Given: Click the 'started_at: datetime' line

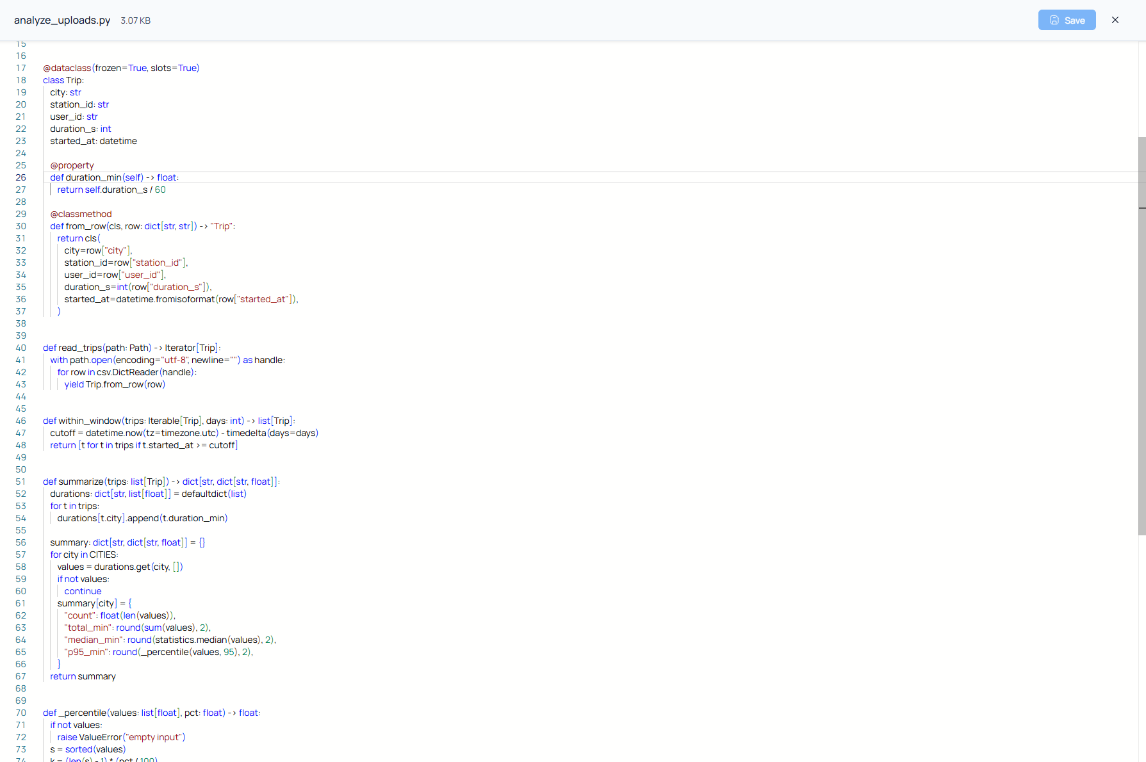Looking at the screenshot, I should click(x=94, y=141).
